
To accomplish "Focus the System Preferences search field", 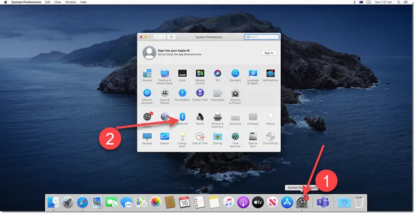I will point(262,37).
